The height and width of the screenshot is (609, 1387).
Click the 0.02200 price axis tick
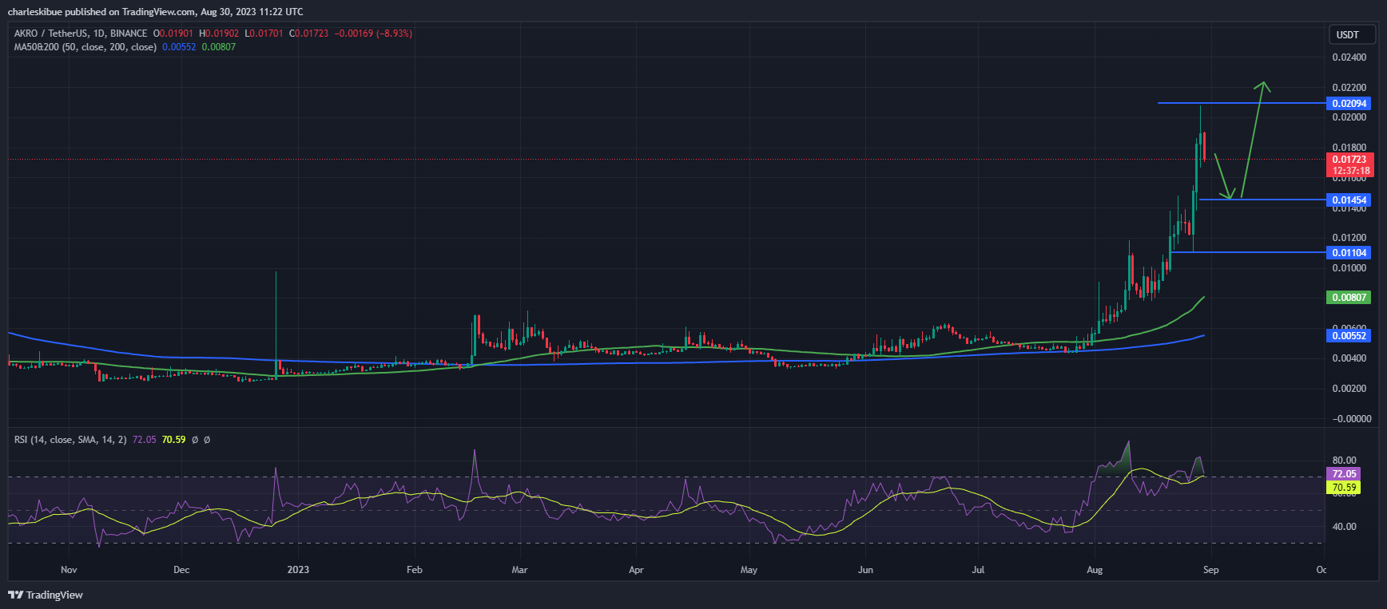[x=1349, y=88]
